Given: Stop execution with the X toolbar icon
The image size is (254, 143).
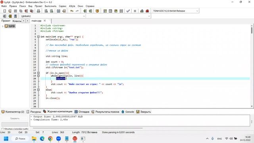Looking at the screenshot, I should click(x=135, y=11).
